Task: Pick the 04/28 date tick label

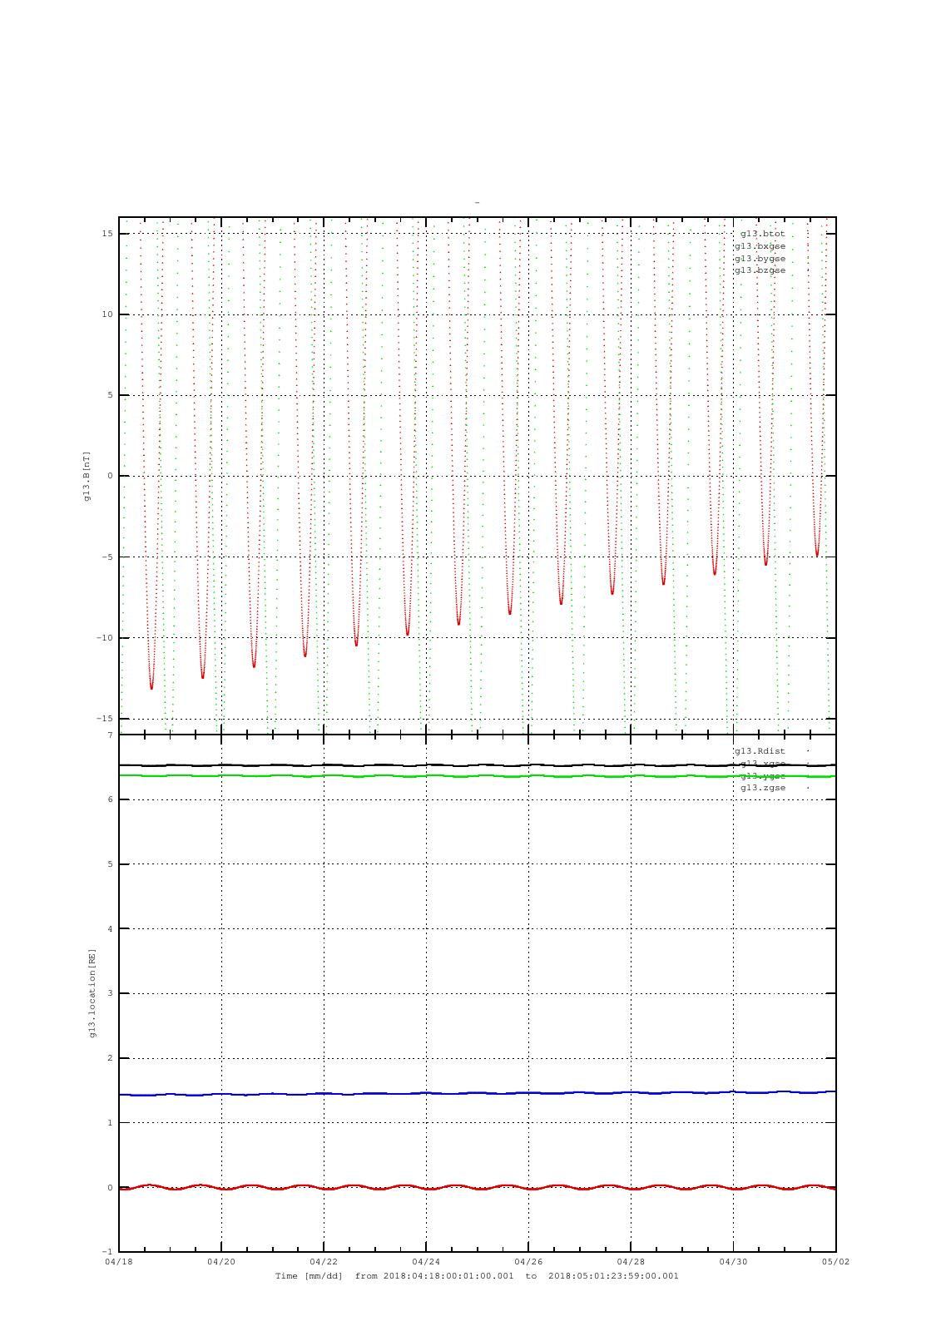Action: 631,1261
